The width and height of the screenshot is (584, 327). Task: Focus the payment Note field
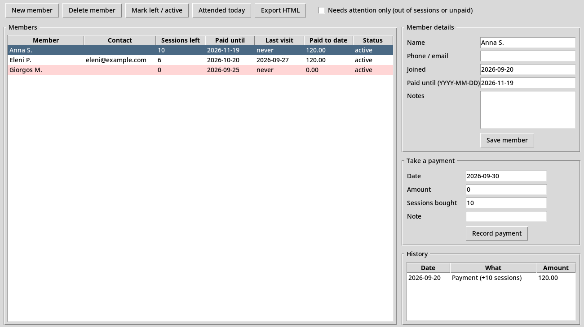point(506,216)
